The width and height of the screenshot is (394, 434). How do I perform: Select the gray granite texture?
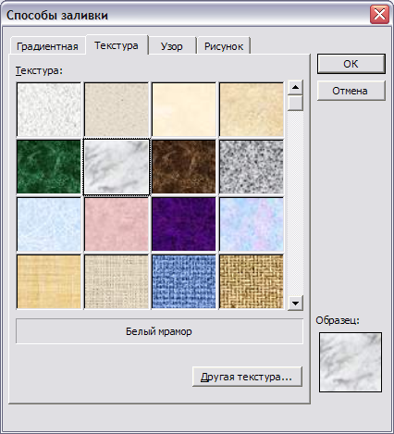tap(252, 167)
